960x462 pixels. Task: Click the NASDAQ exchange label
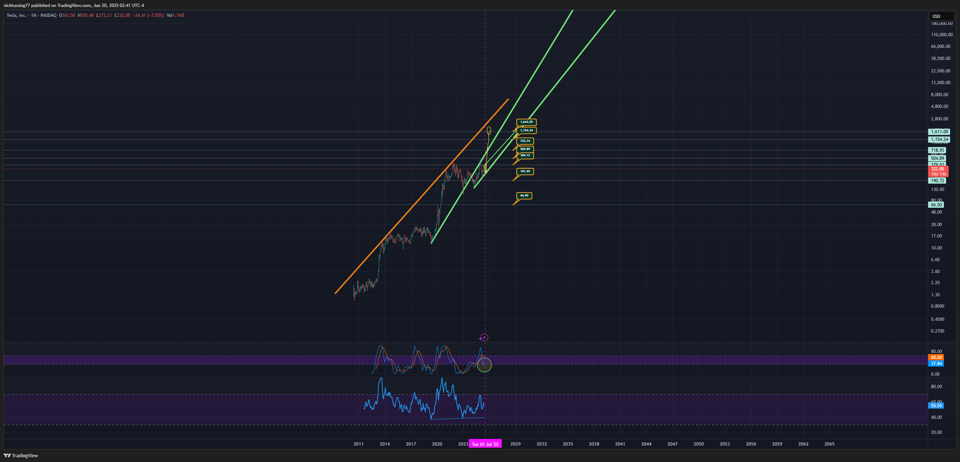point(48,15)
